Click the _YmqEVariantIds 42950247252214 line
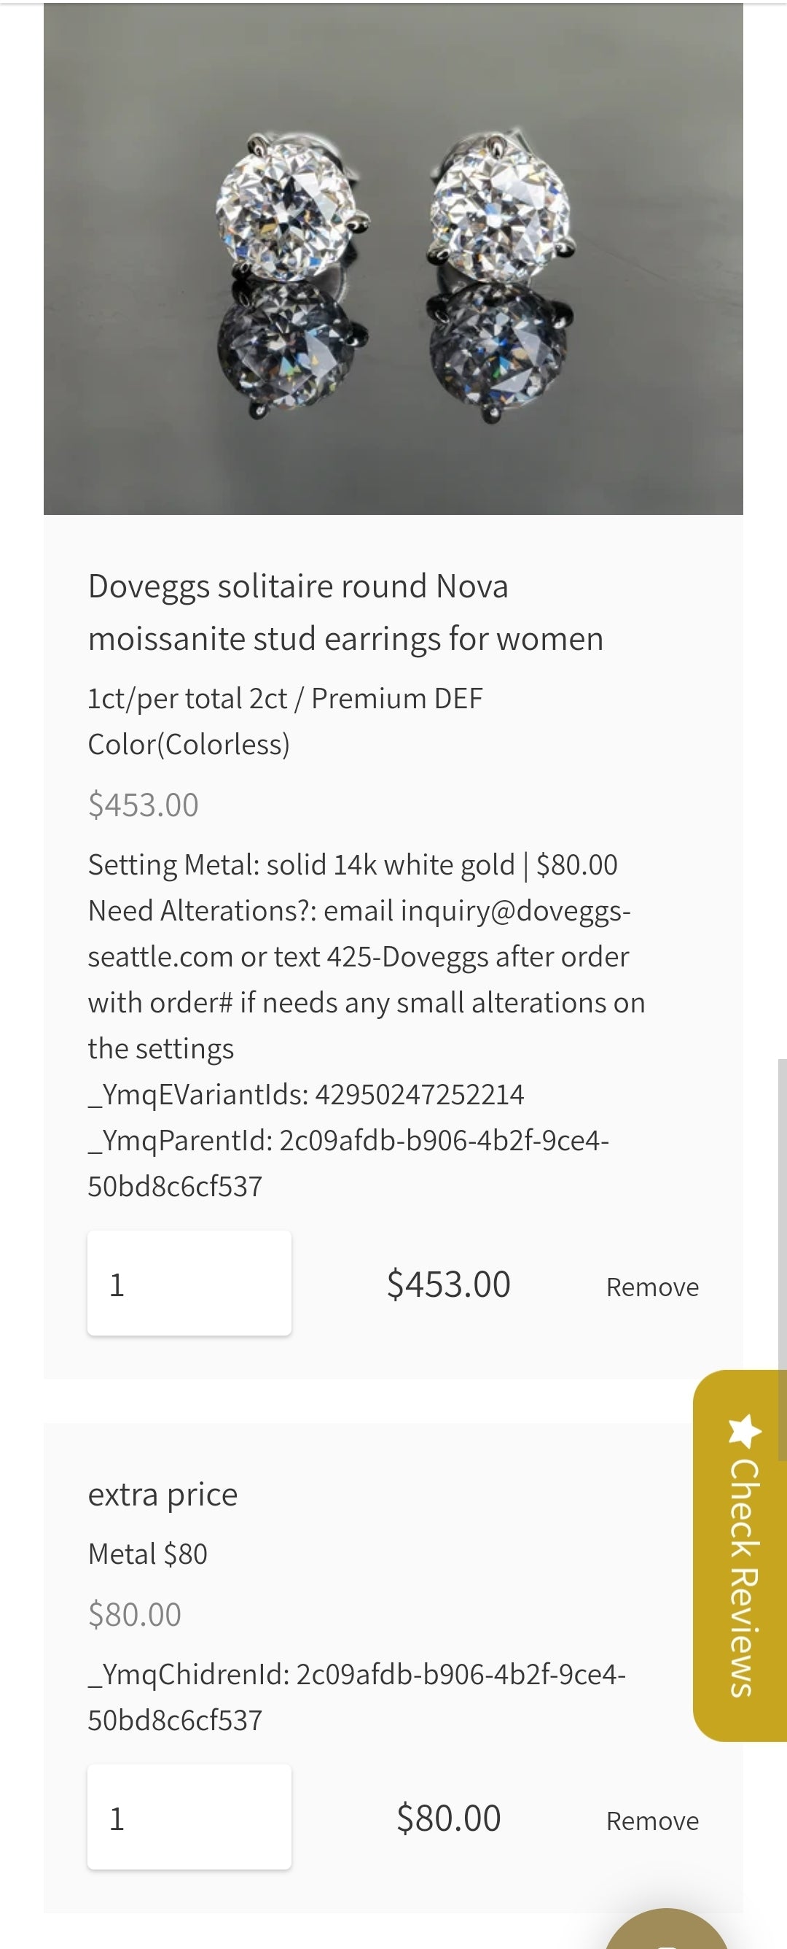Viewport: 787px width, 1949px height. [x=306, y=1095]
